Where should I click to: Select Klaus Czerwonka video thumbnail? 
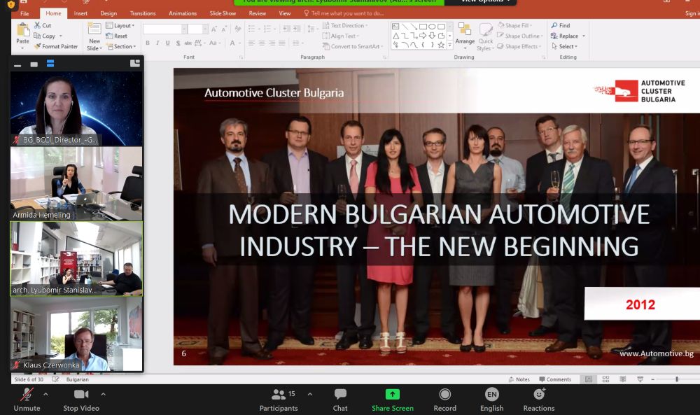pyautogui.click(x=76, y=334)
